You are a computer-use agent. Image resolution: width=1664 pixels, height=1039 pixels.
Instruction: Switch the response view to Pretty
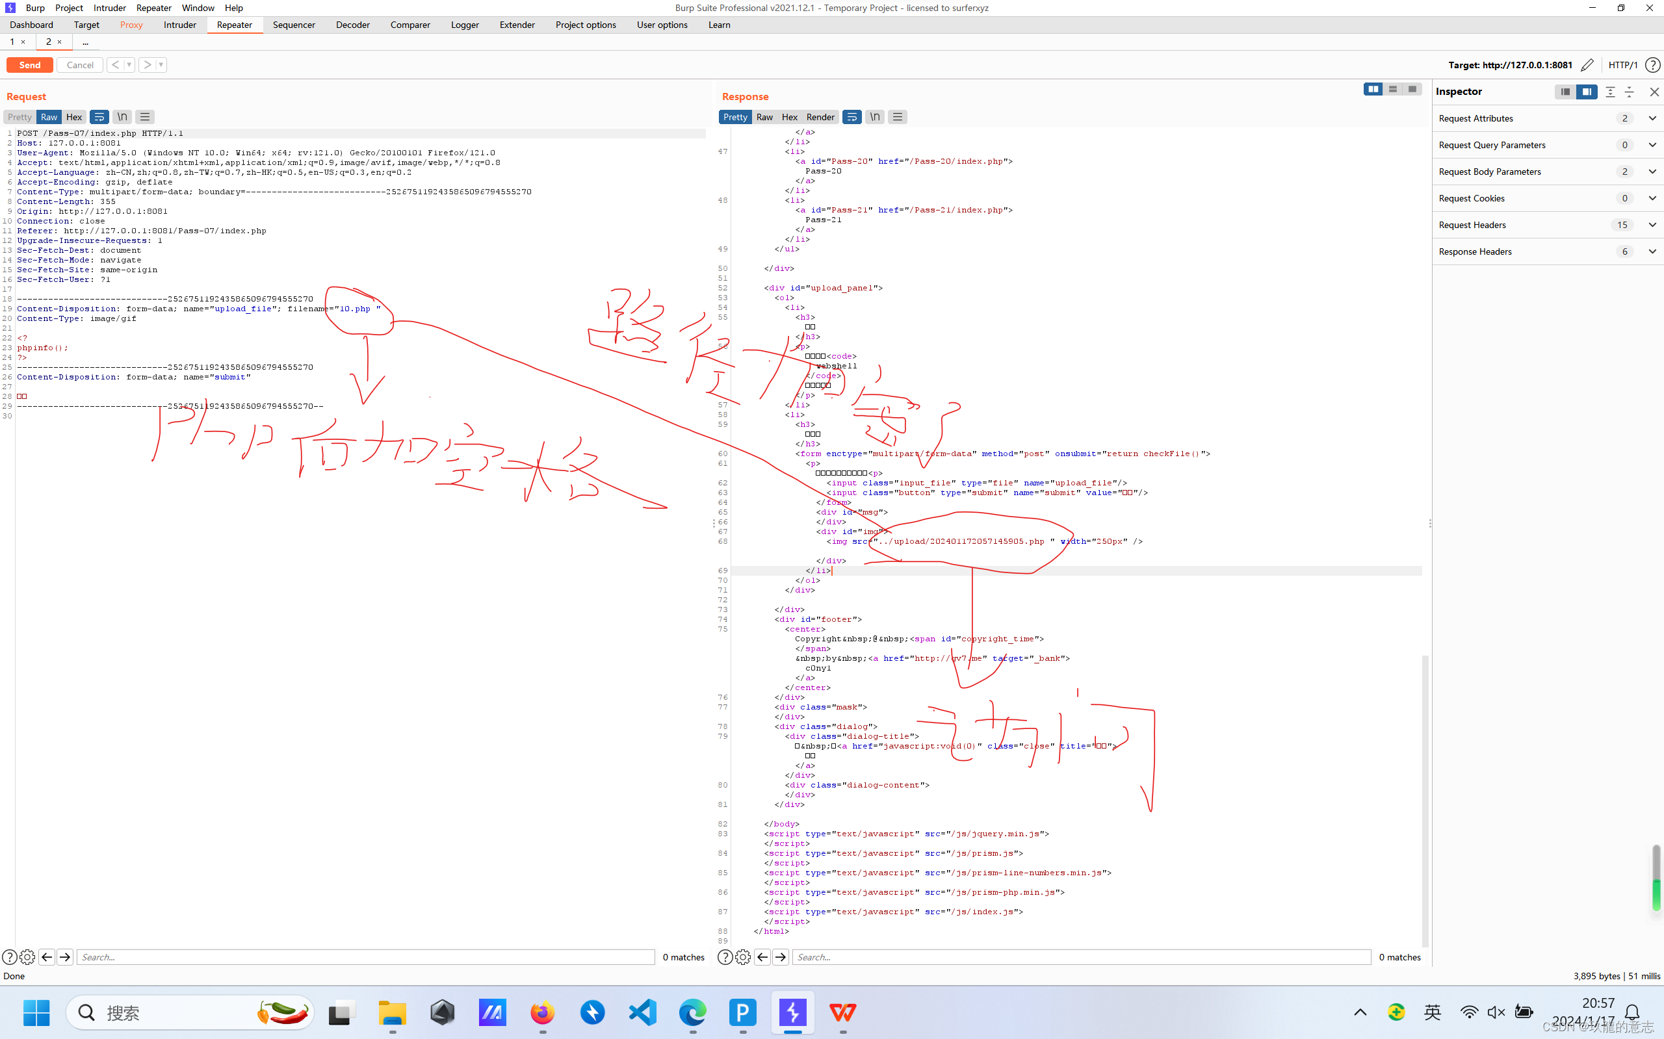734,117
